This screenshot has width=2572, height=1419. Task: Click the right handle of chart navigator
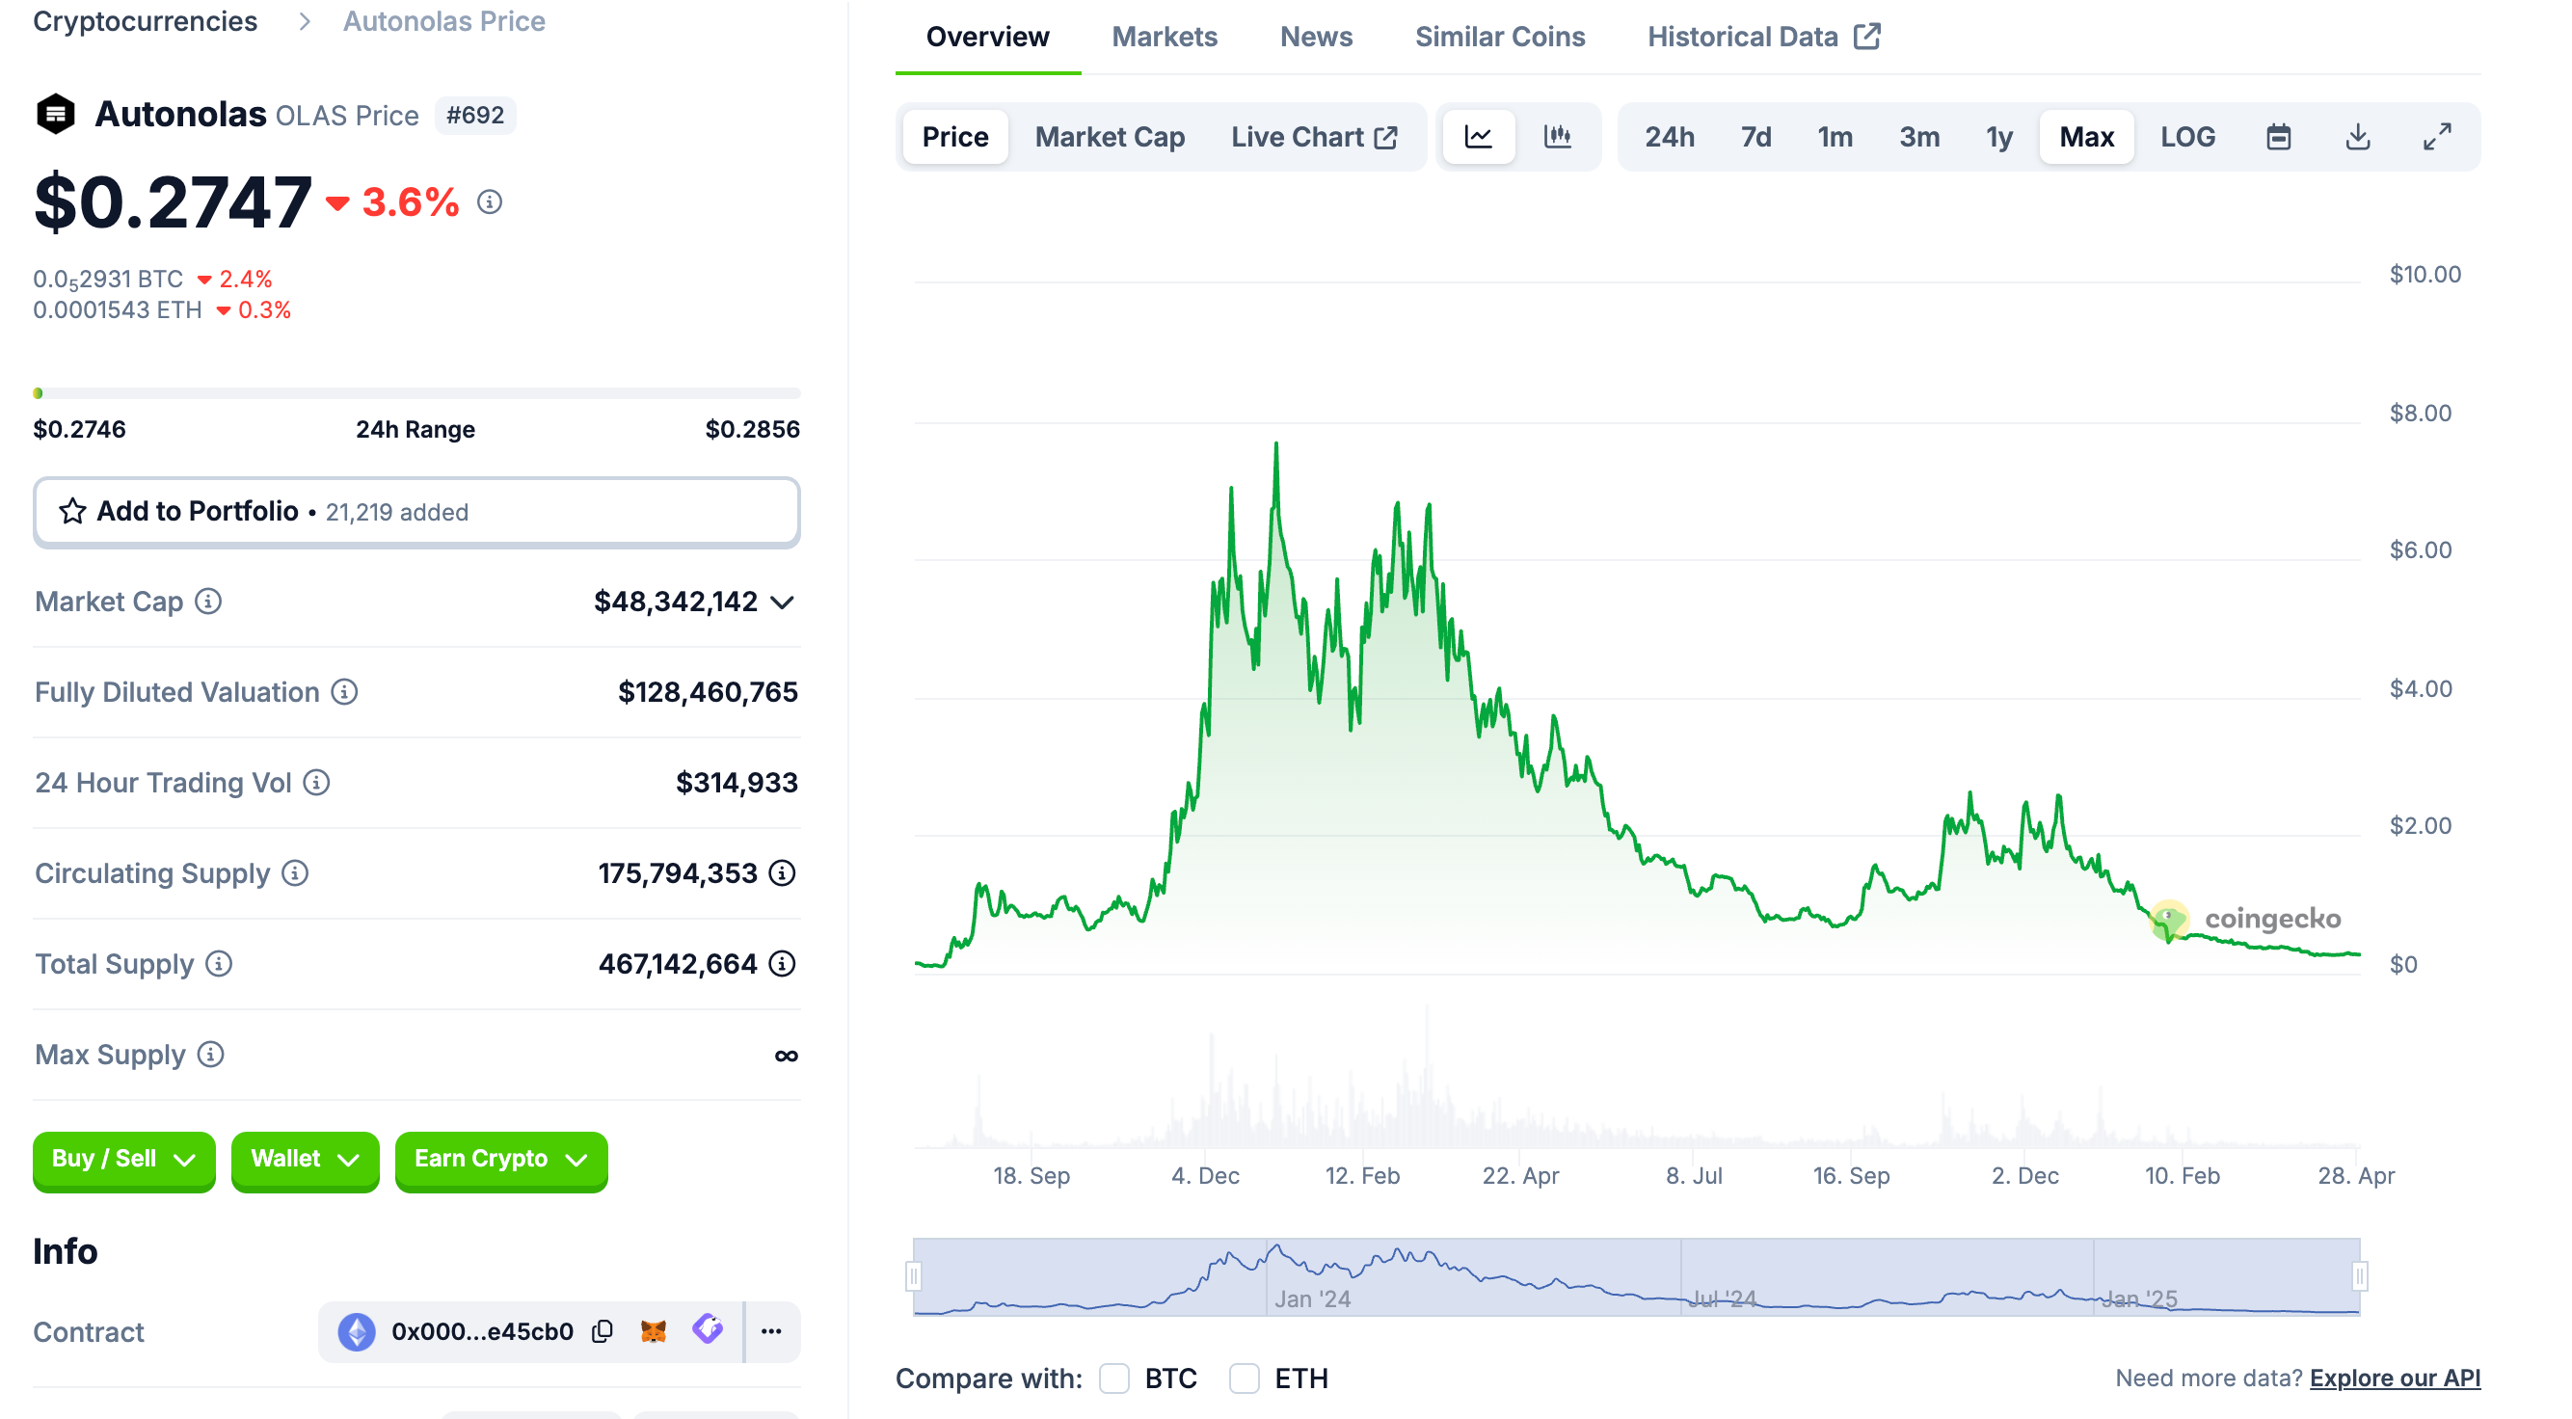(2359, 1276)
